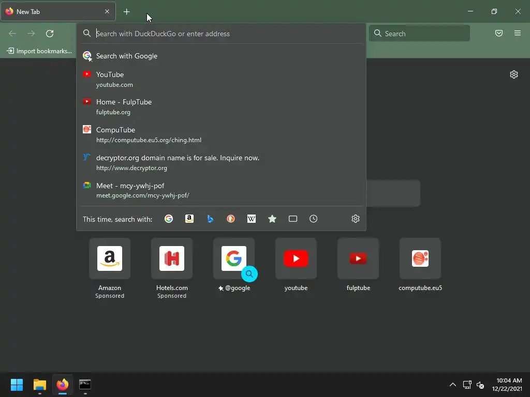Viewport: 530px width, 397px height.
Task: Select the New Tab tab
Action: pos(58,12)
